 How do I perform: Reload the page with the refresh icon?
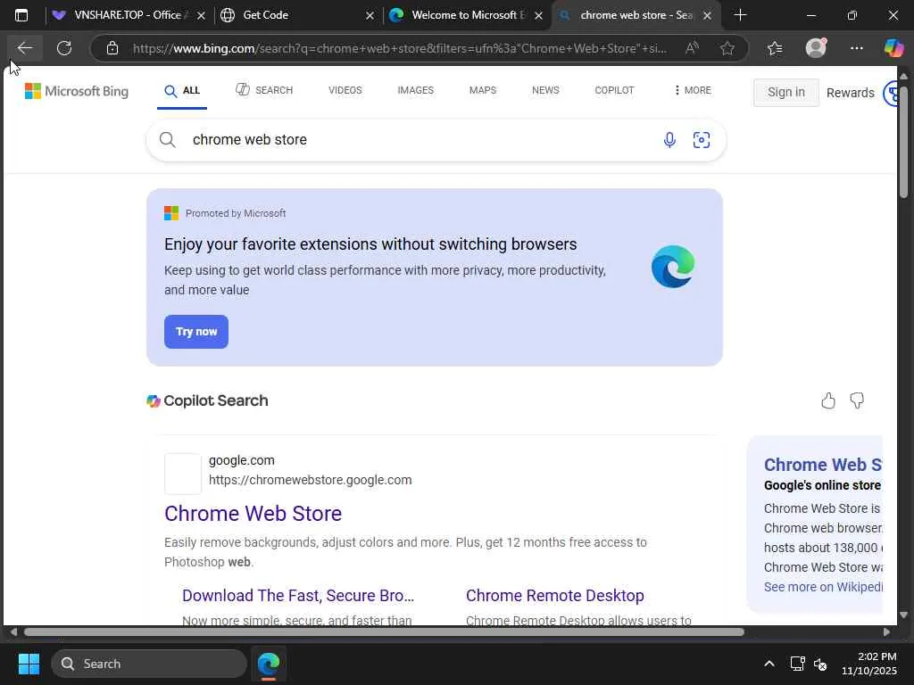(x=64, y=48)
